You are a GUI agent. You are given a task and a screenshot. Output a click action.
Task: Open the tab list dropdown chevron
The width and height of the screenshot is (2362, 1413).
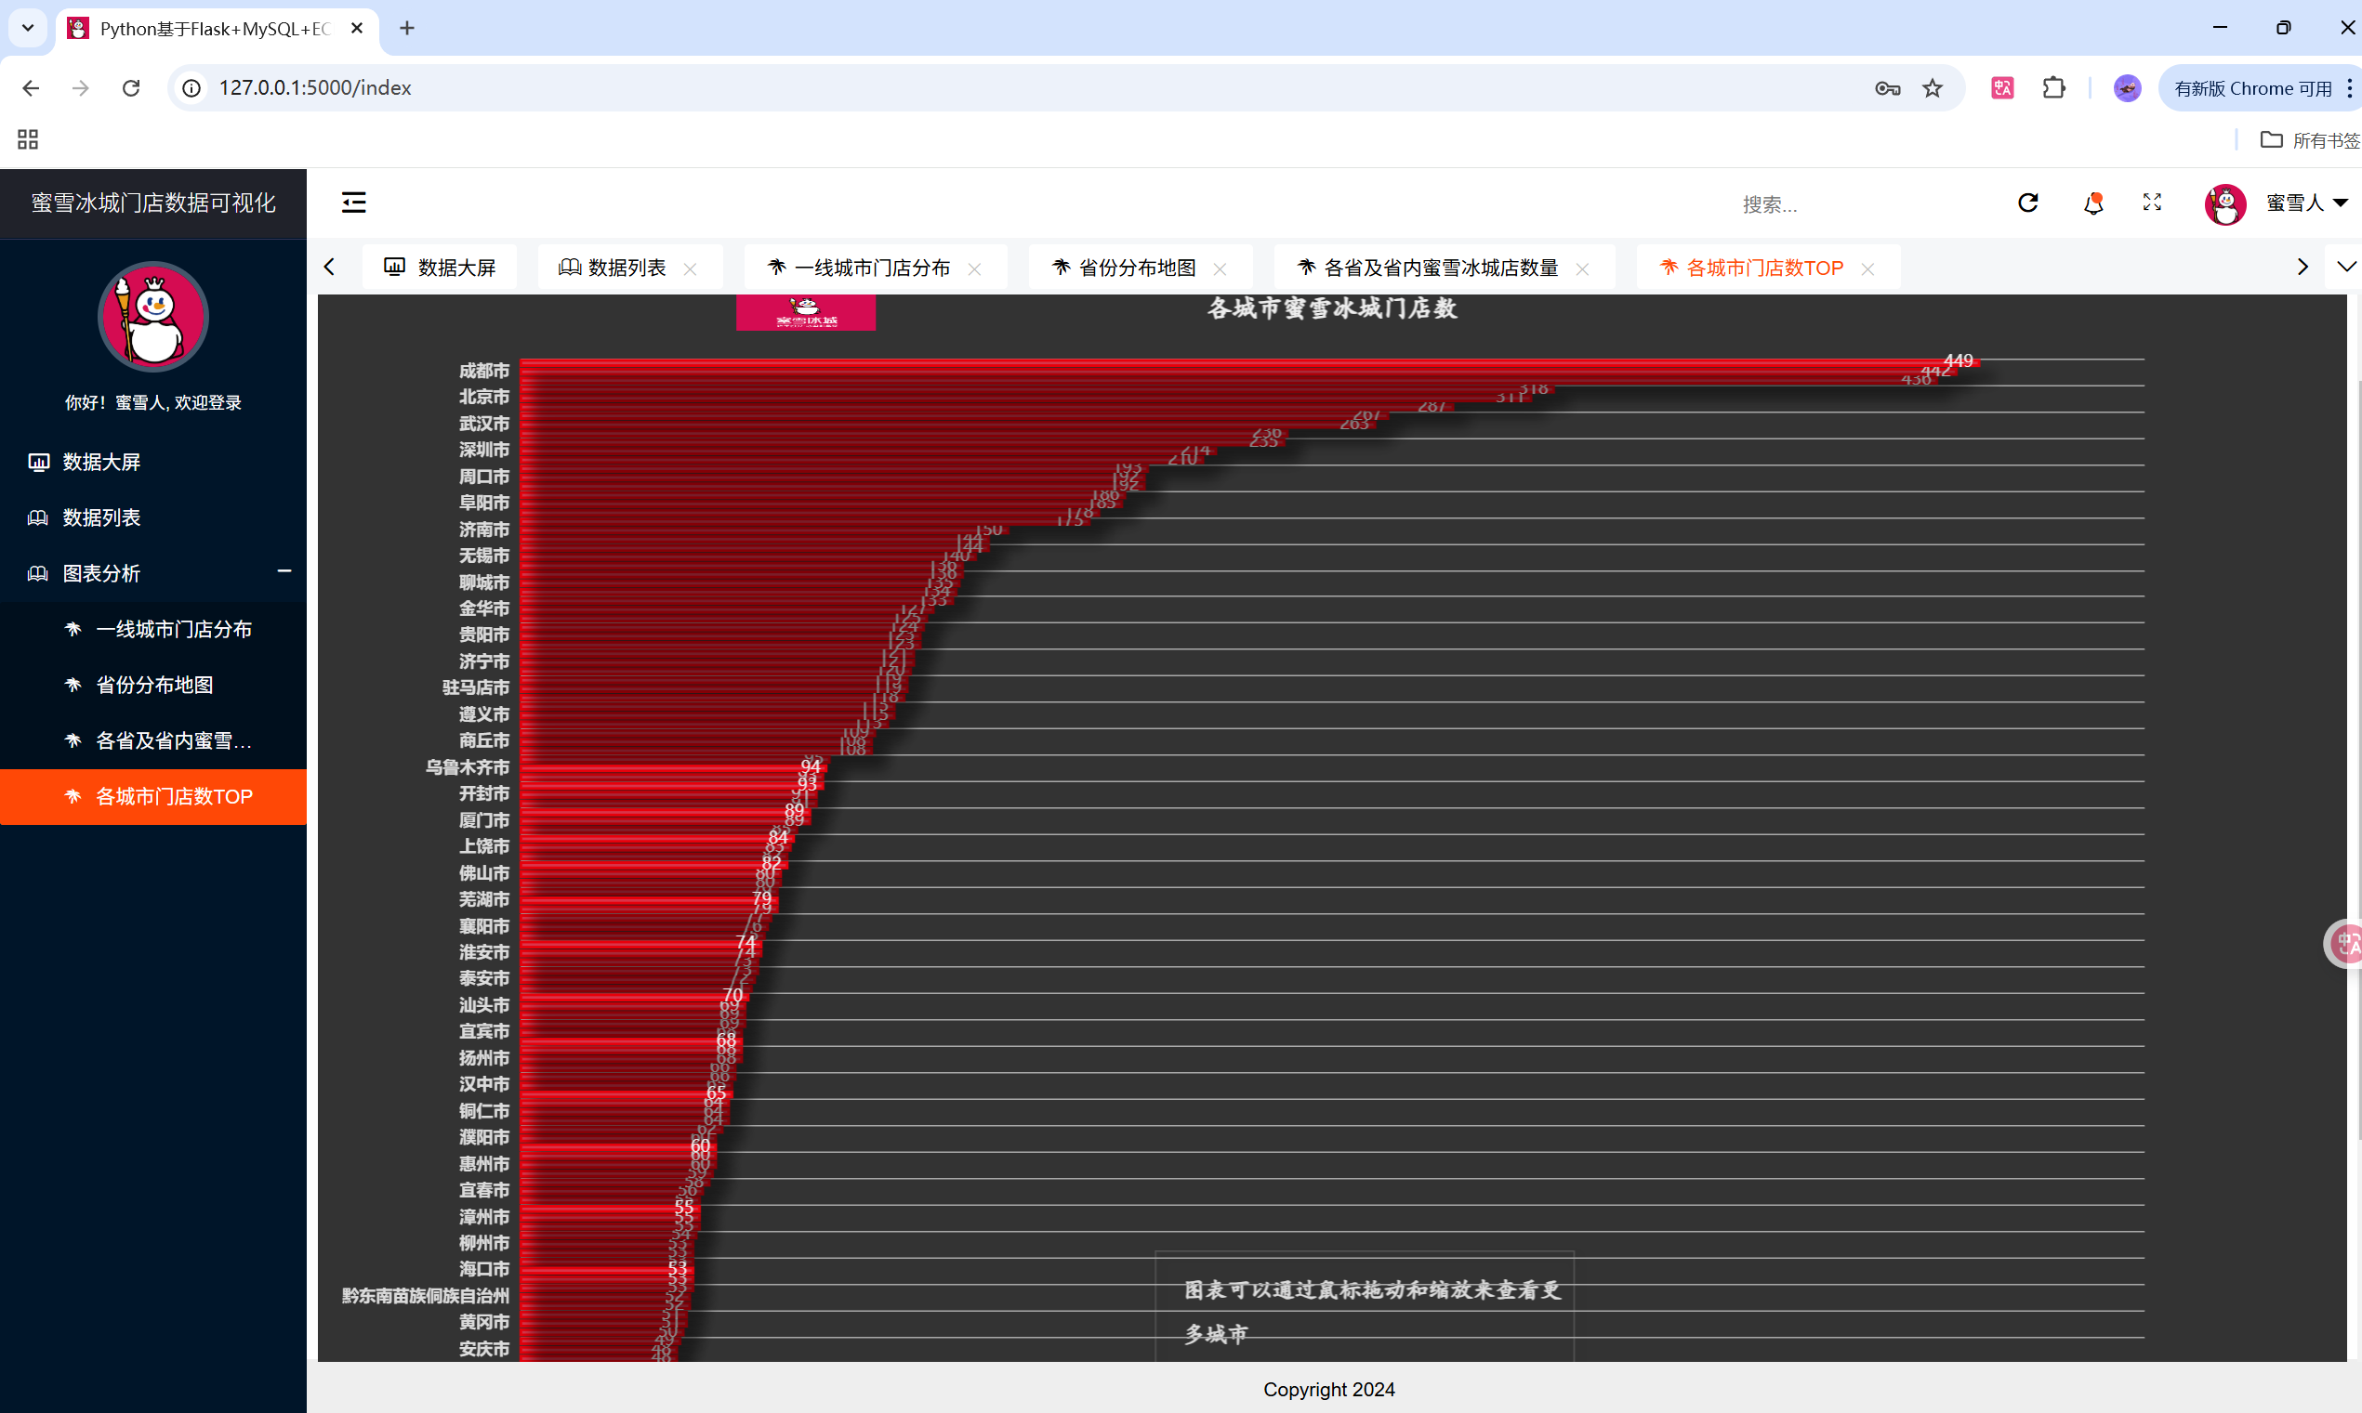[x=2346, y=267]
